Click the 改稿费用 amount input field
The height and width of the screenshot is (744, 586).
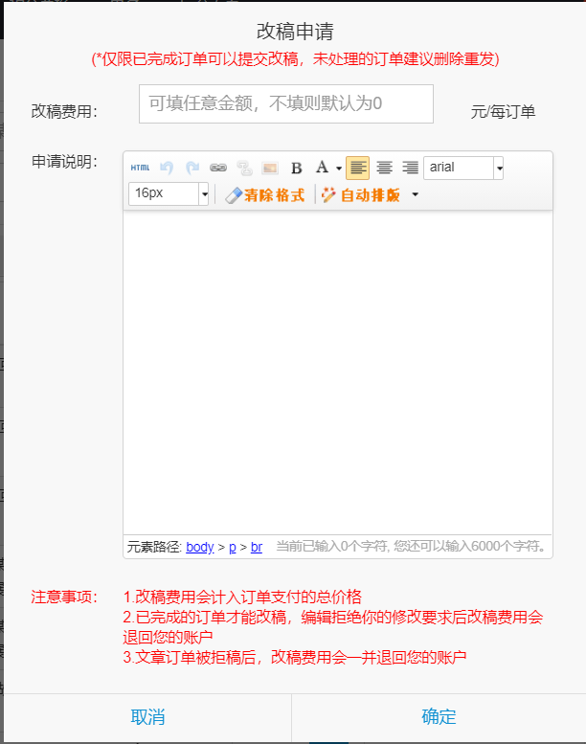(x=286, y=104)
